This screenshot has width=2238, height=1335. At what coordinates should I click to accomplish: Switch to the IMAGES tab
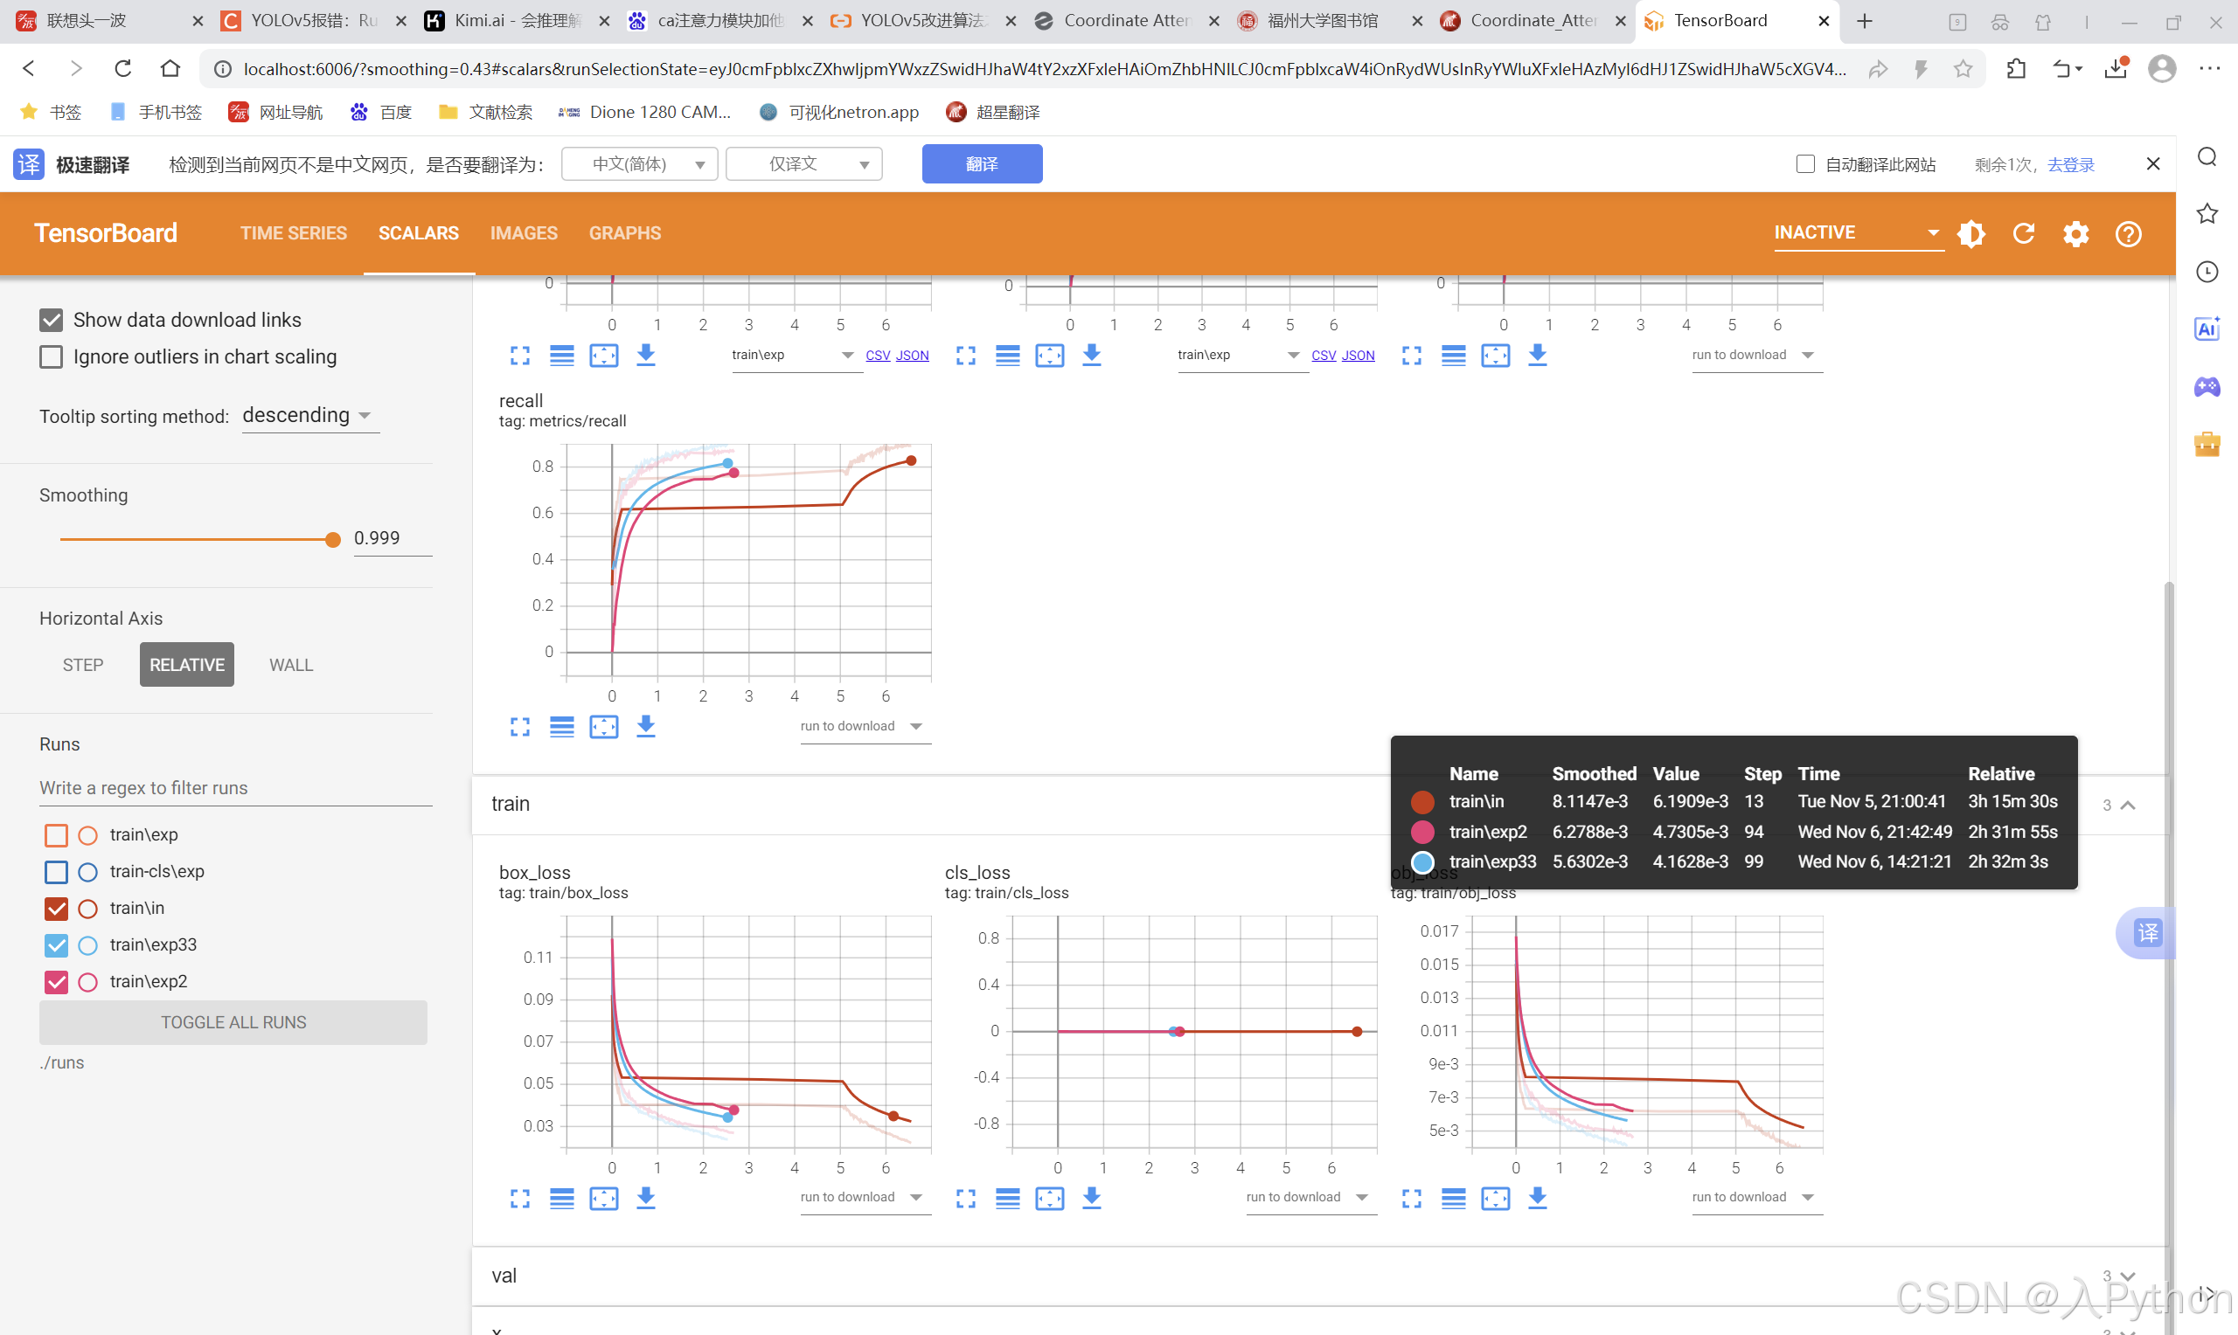(x=524, y=233)
